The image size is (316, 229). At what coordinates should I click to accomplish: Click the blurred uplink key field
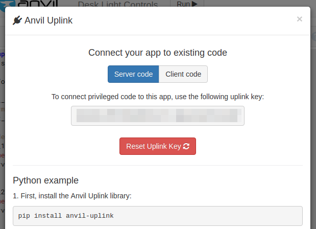point(158,116)
